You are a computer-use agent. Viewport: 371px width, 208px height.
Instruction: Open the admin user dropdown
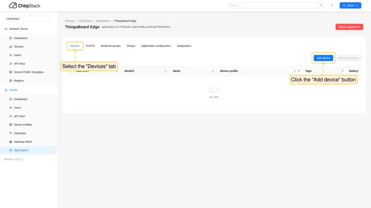click(x=350, y=6)
